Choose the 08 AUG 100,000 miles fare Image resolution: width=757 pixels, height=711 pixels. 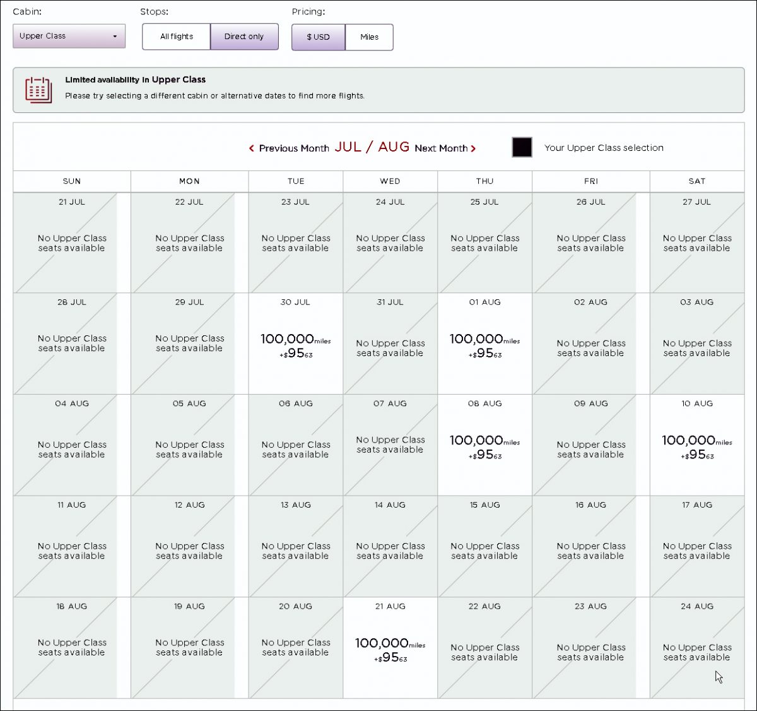point(484,446)
